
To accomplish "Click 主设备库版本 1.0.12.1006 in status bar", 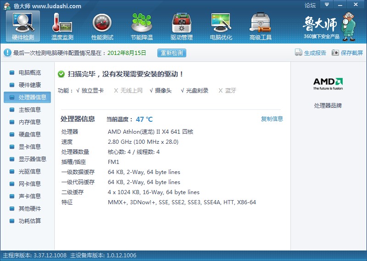I will 103,256.
